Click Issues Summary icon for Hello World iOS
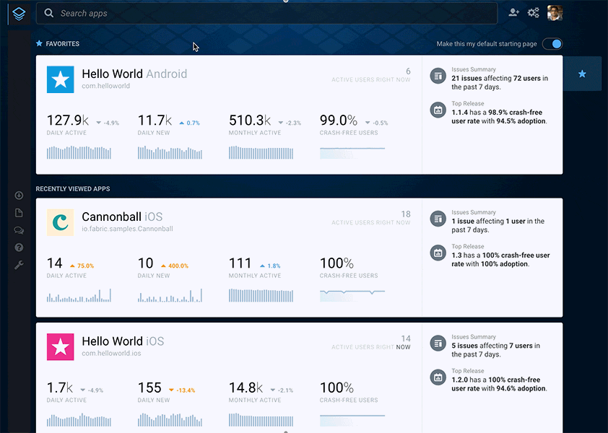This screenshot has width=608, height=433. tap(438, 343)
